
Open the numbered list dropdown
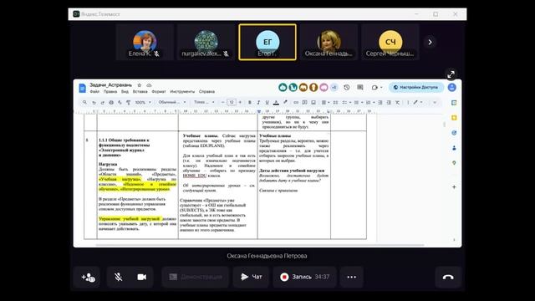370,102
